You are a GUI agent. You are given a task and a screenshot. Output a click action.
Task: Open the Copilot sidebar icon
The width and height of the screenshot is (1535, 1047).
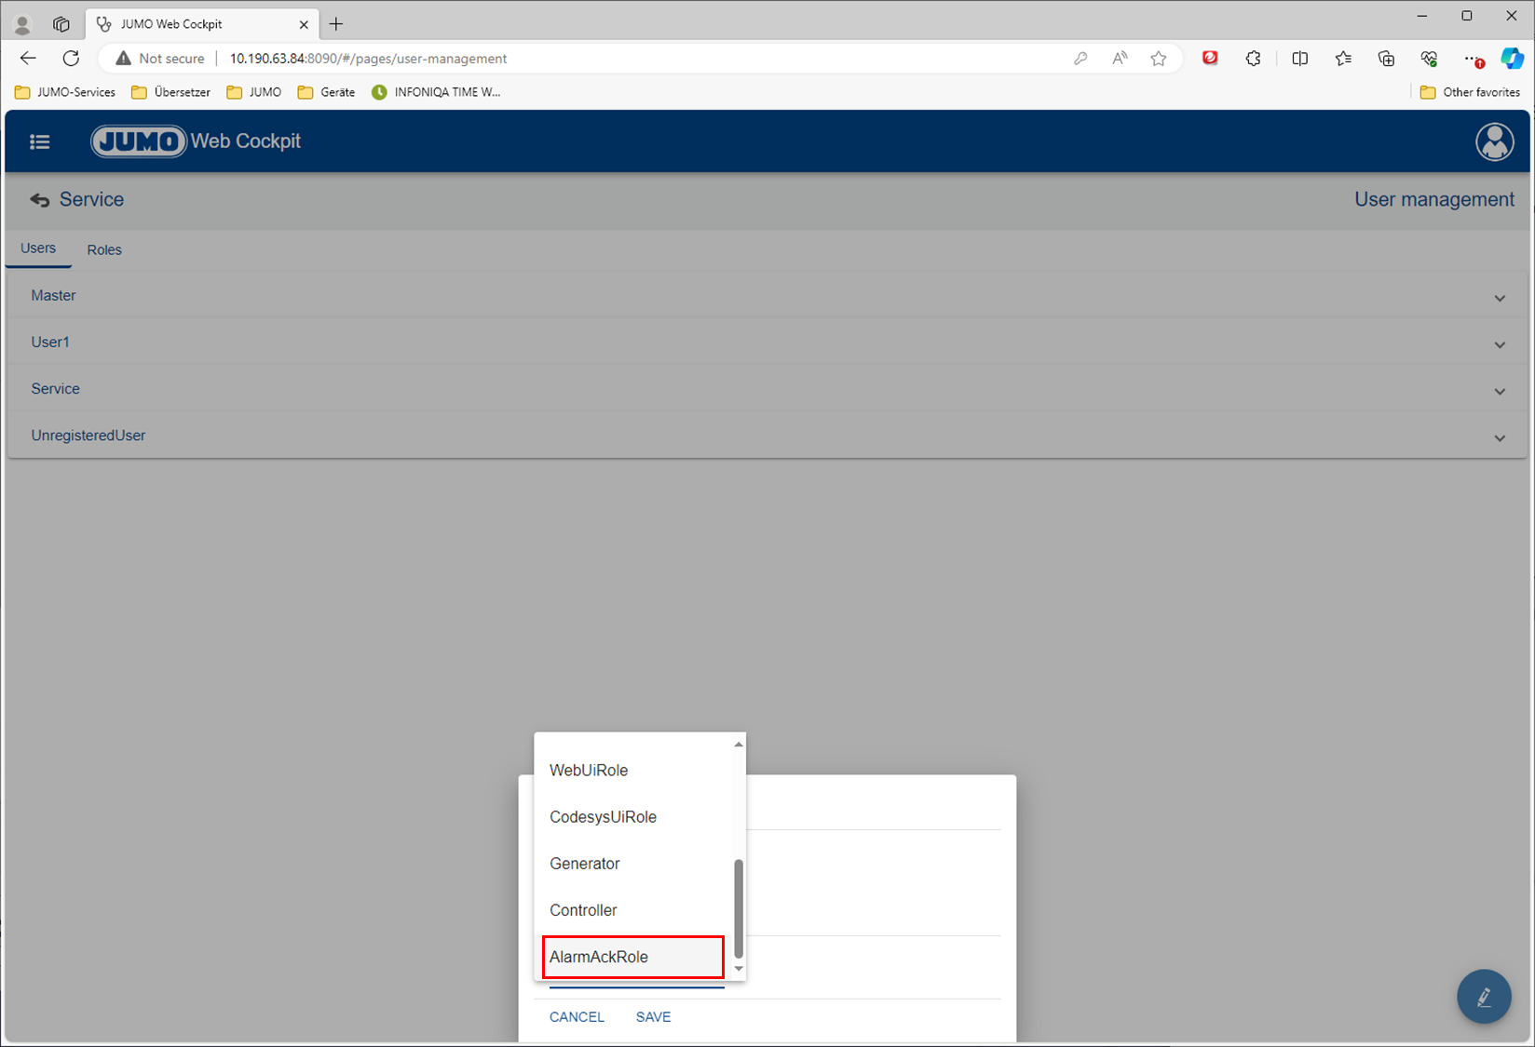(x=1511, y=59)
